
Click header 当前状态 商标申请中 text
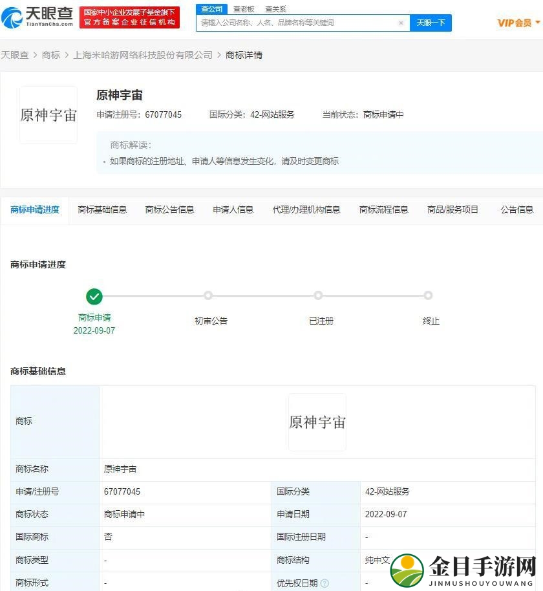point(363,114)
